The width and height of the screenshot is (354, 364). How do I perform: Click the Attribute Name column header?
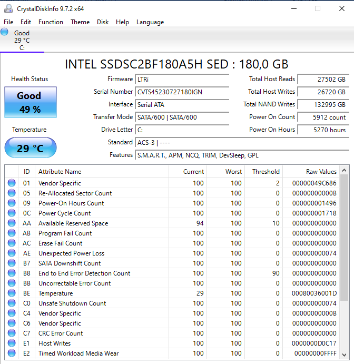click(x=102, y=172)
